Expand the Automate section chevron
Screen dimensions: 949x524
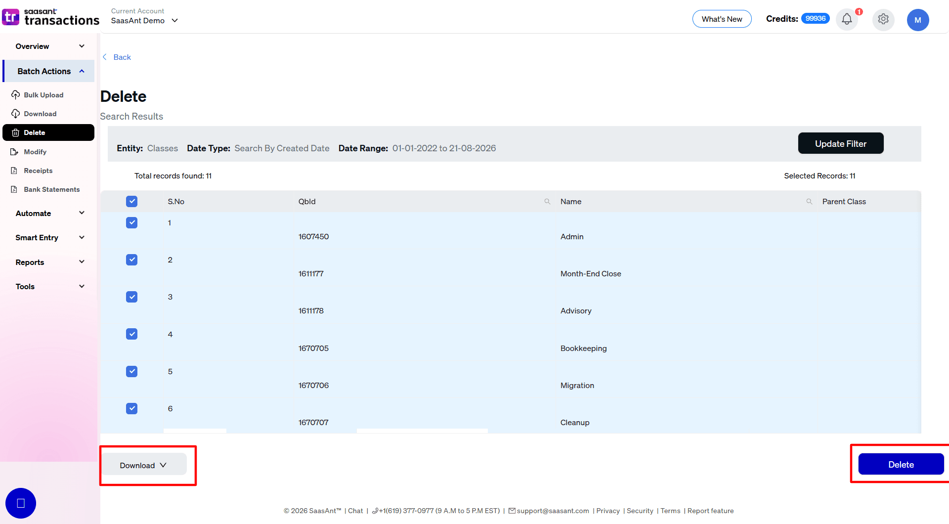click(x=82, y=213)
